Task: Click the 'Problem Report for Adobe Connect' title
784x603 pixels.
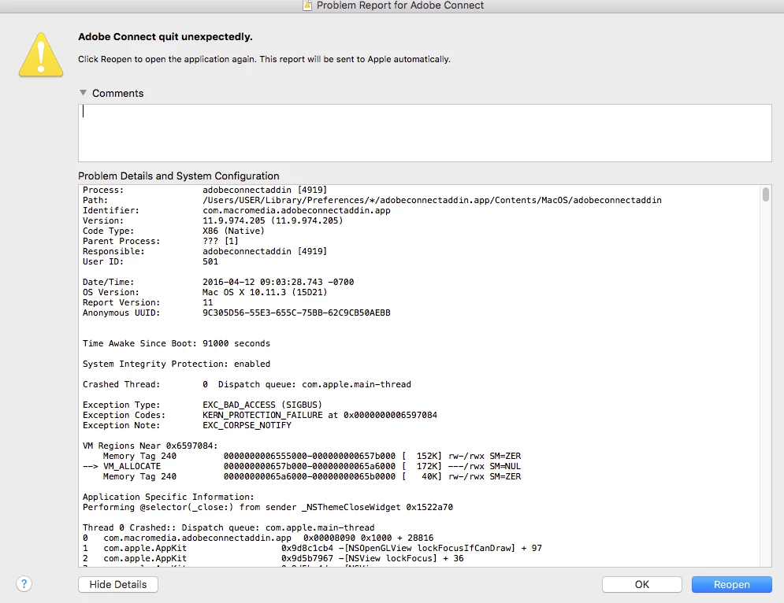Action: tap(400, 6)
